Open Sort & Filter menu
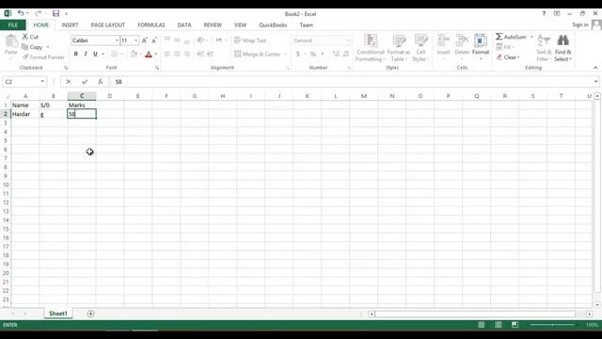This screenshot has width=602, height=339. point(544,48)
